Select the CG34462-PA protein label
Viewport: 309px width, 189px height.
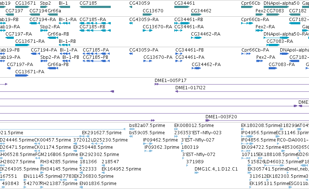tap(206, 65)
